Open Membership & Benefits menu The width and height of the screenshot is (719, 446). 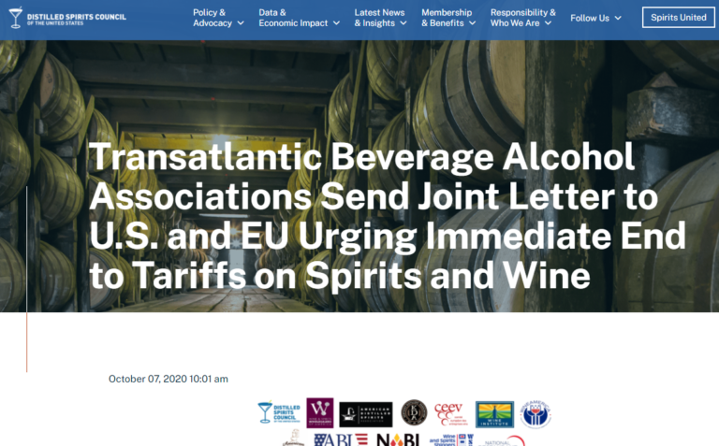point(448,18)
